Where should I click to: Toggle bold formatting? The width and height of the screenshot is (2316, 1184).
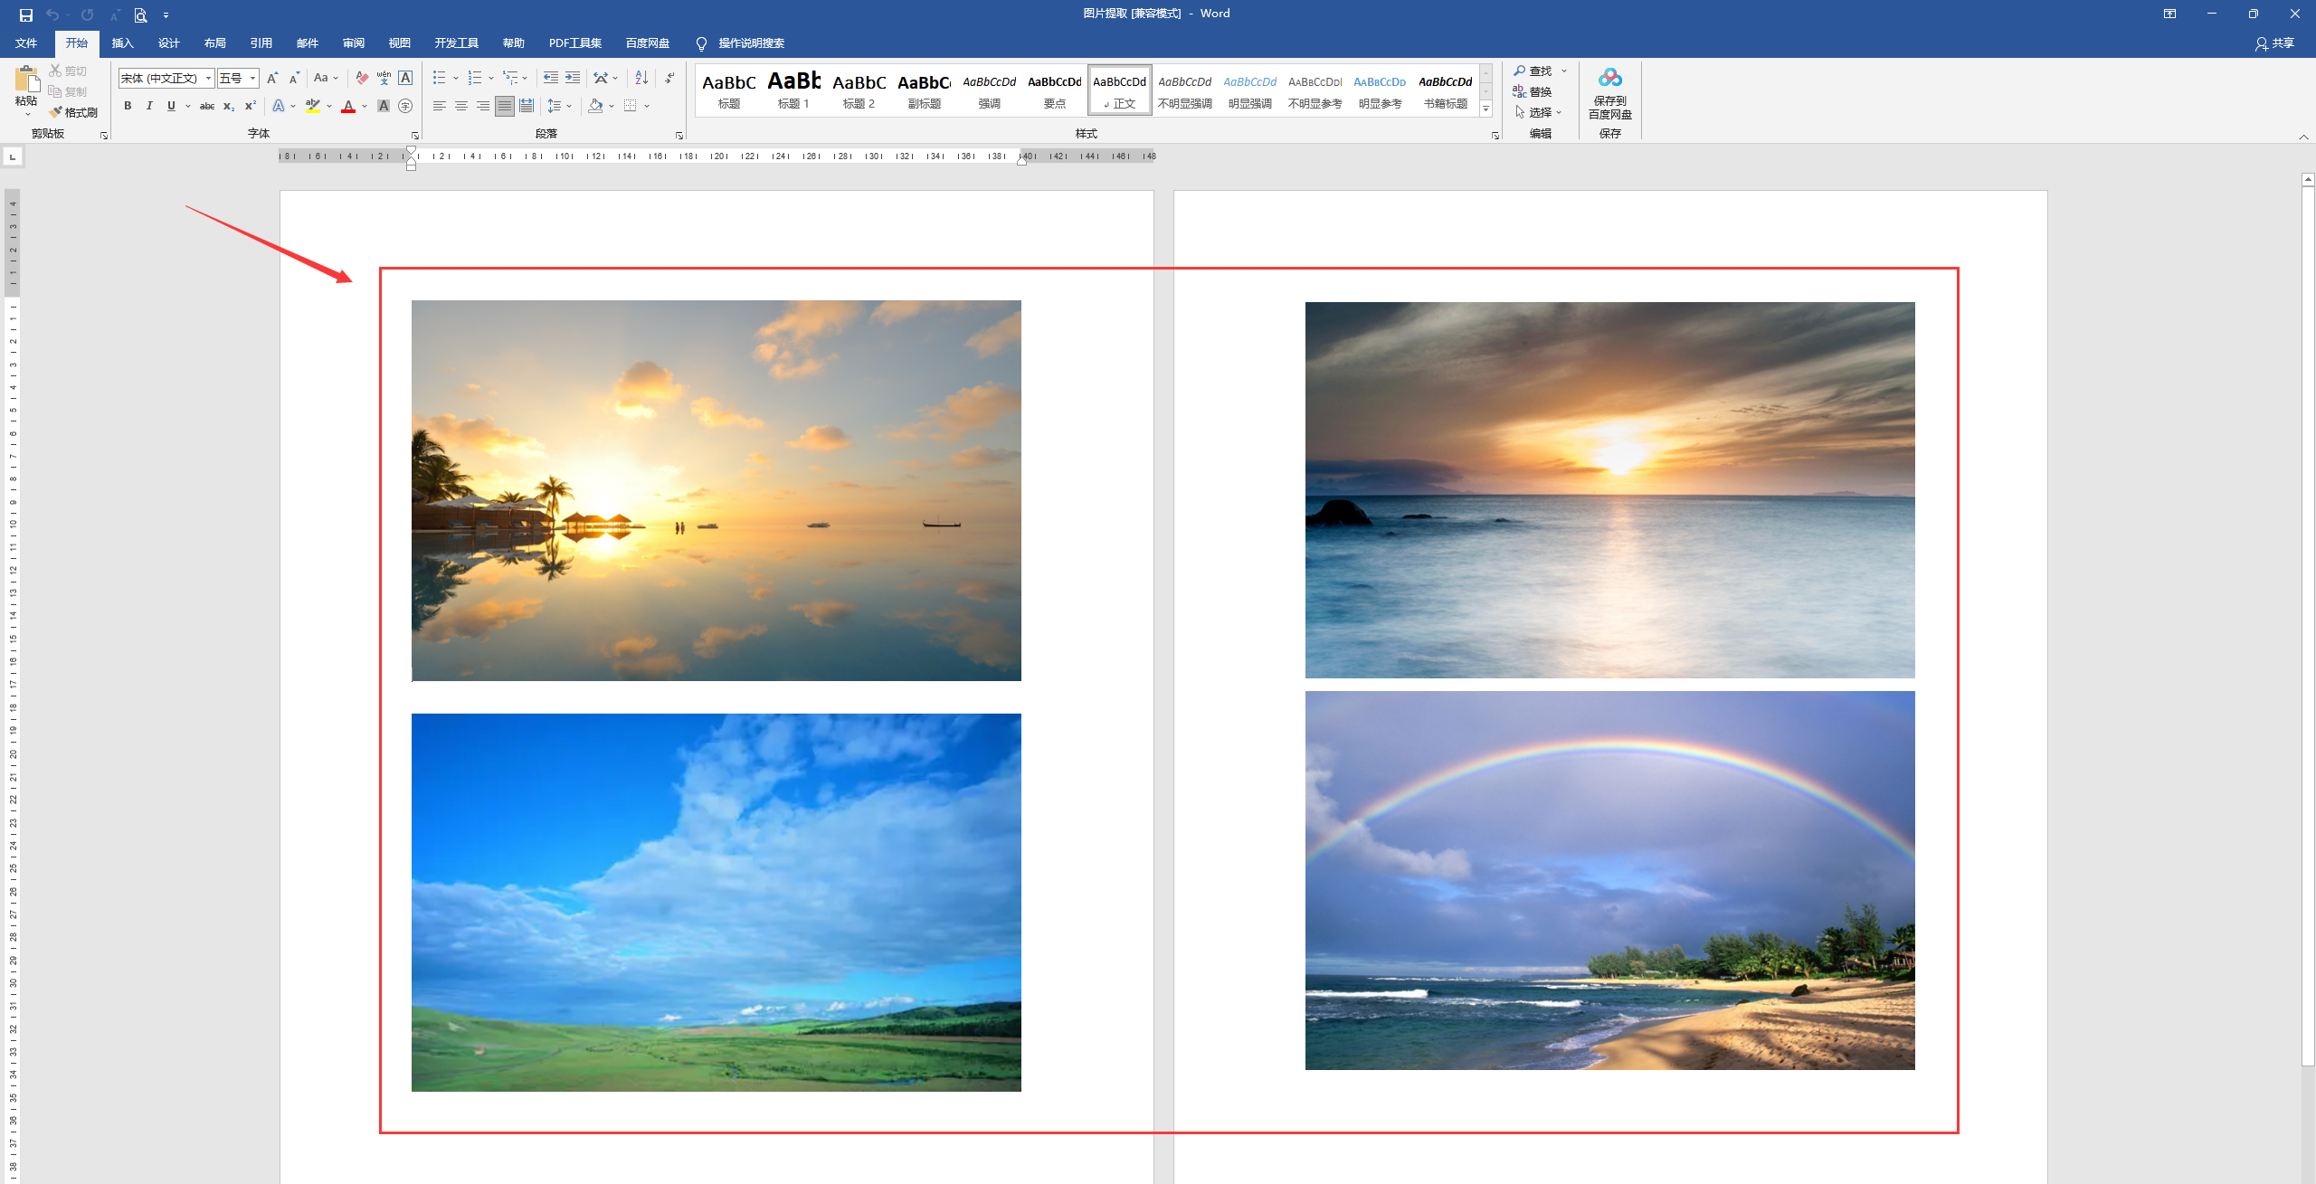(128, 106)
